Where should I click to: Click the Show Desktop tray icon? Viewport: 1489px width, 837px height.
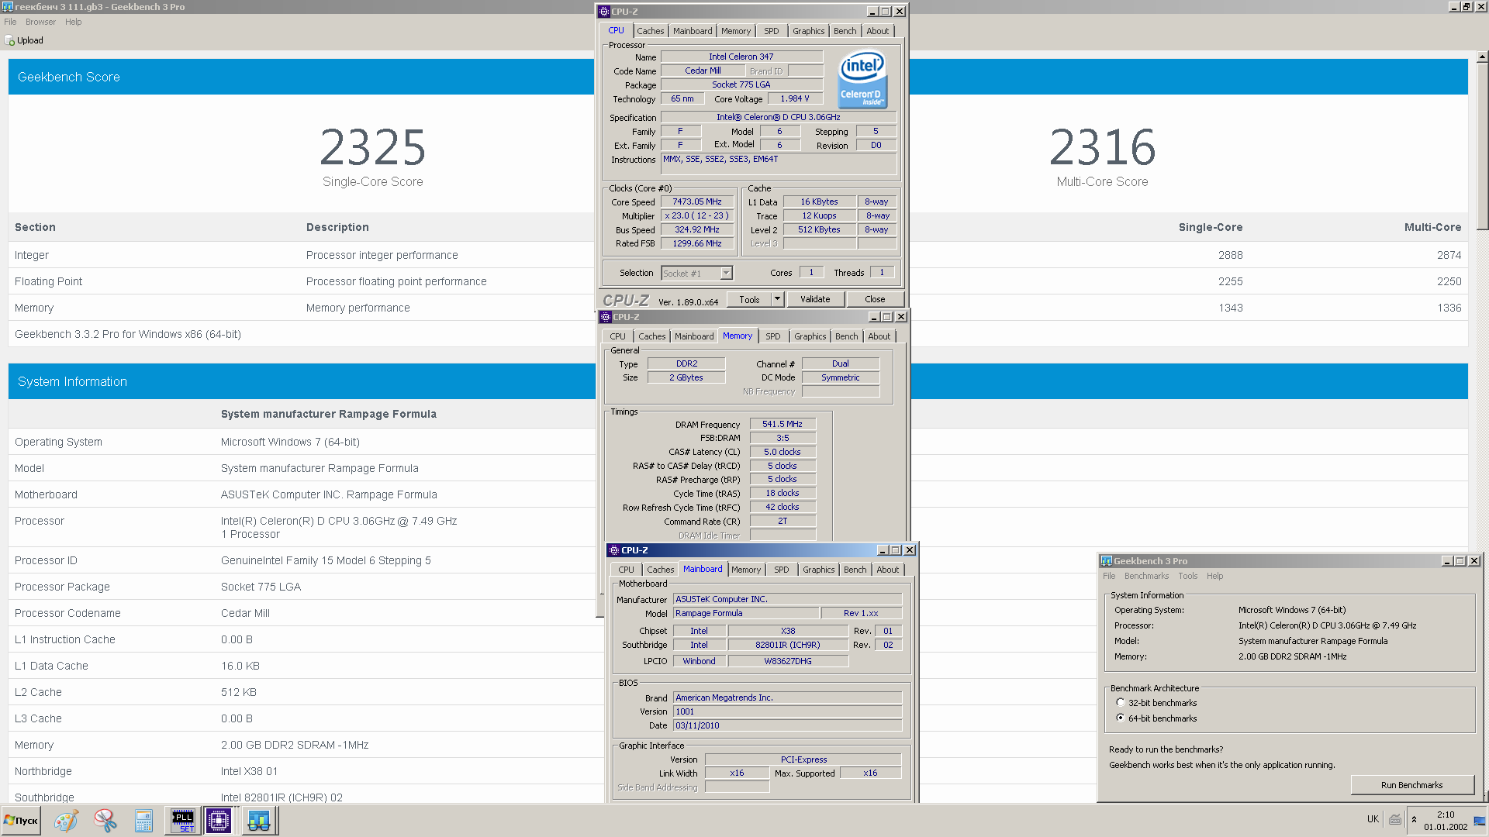[x=1480, y=821]
